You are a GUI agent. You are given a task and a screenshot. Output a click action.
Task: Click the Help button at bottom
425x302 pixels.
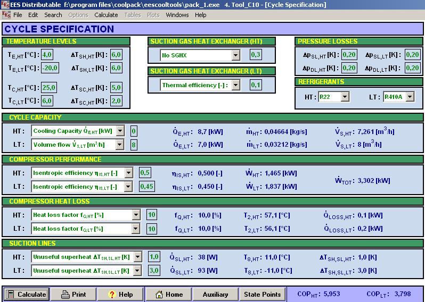pyautogui.click(x=120, y=295)
